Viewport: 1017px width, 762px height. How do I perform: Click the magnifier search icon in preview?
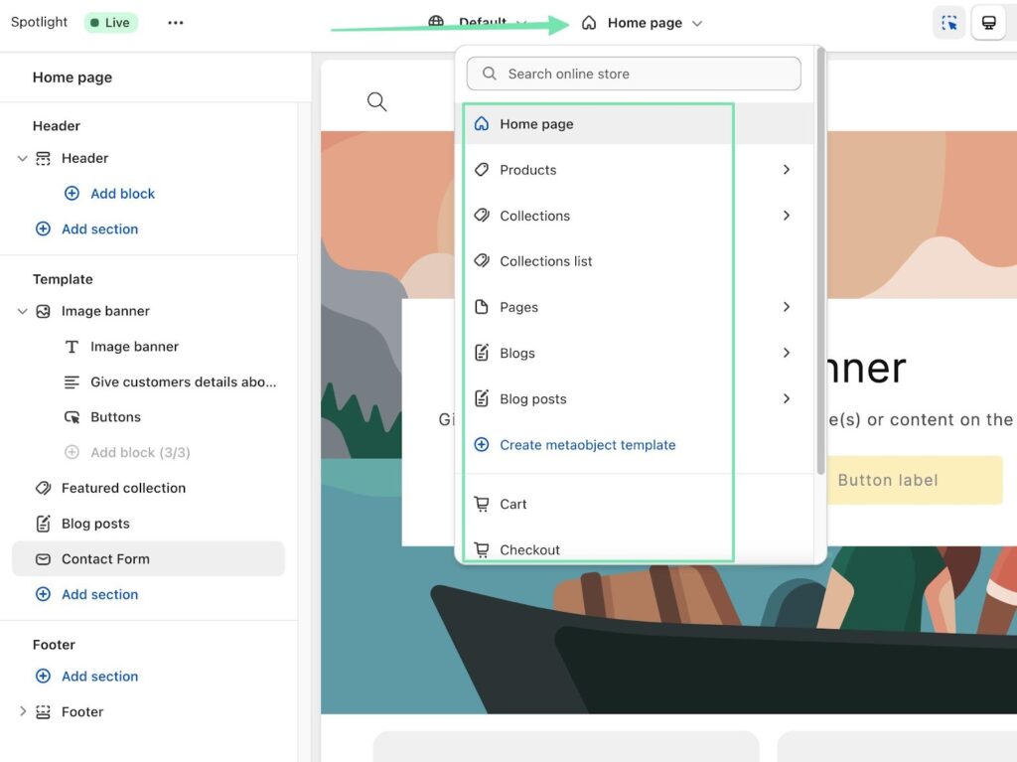point(376,101)
